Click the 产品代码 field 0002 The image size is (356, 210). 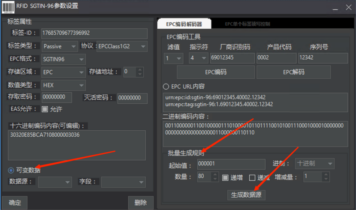pos(277,58)
